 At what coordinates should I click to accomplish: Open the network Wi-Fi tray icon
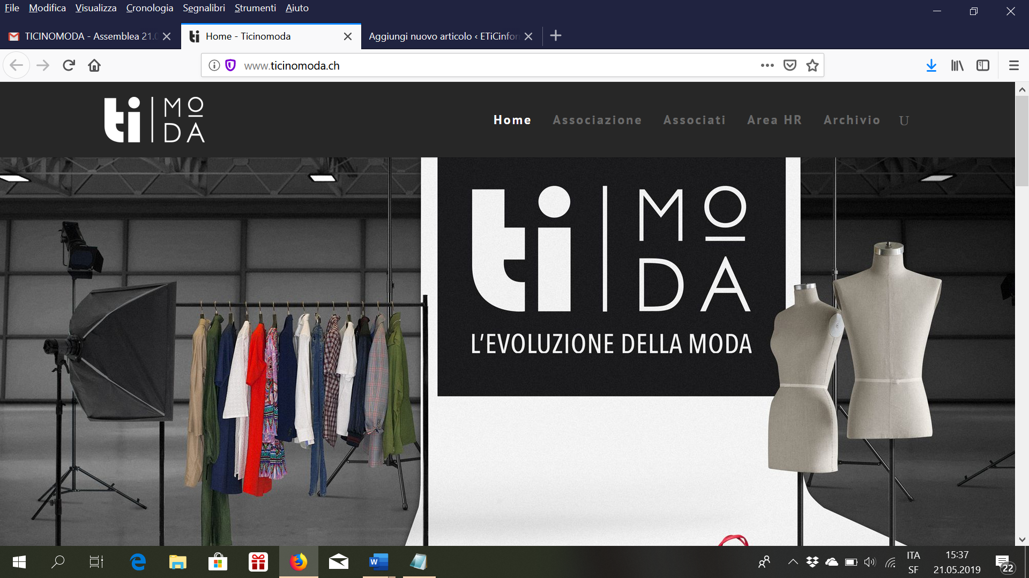click(890, 562)
